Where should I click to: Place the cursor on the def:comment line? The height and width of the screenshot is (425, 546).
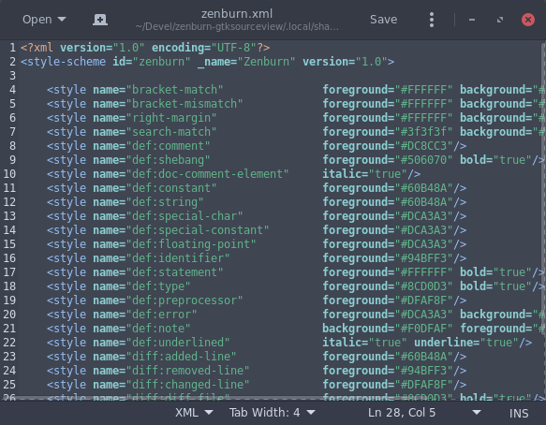[x=257, y=146]
